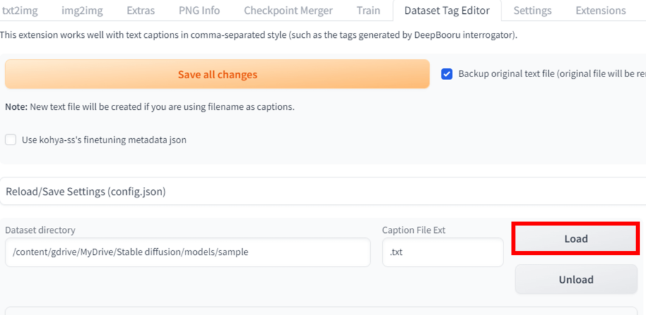
Task: Click the Caption File Ext label
Action: click(x=414, y=230)
